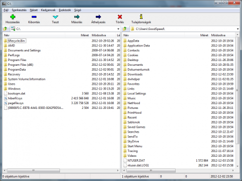
Task: Open the Súgó menu
Action: 77,10
